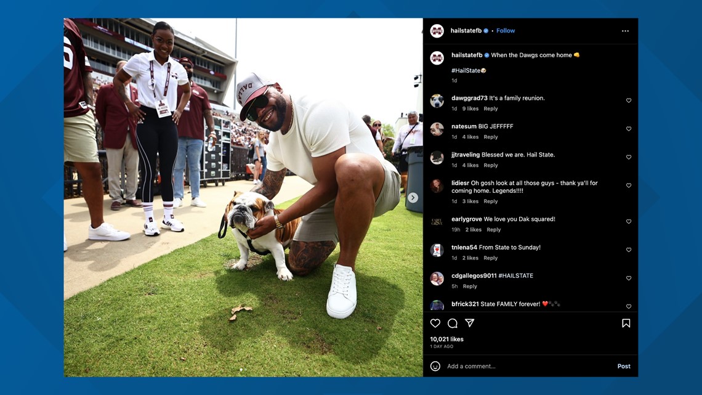The width and height of the screenshot is (702, 395).
Task: Open lidiesr's username link
Action: click(460, 183)
